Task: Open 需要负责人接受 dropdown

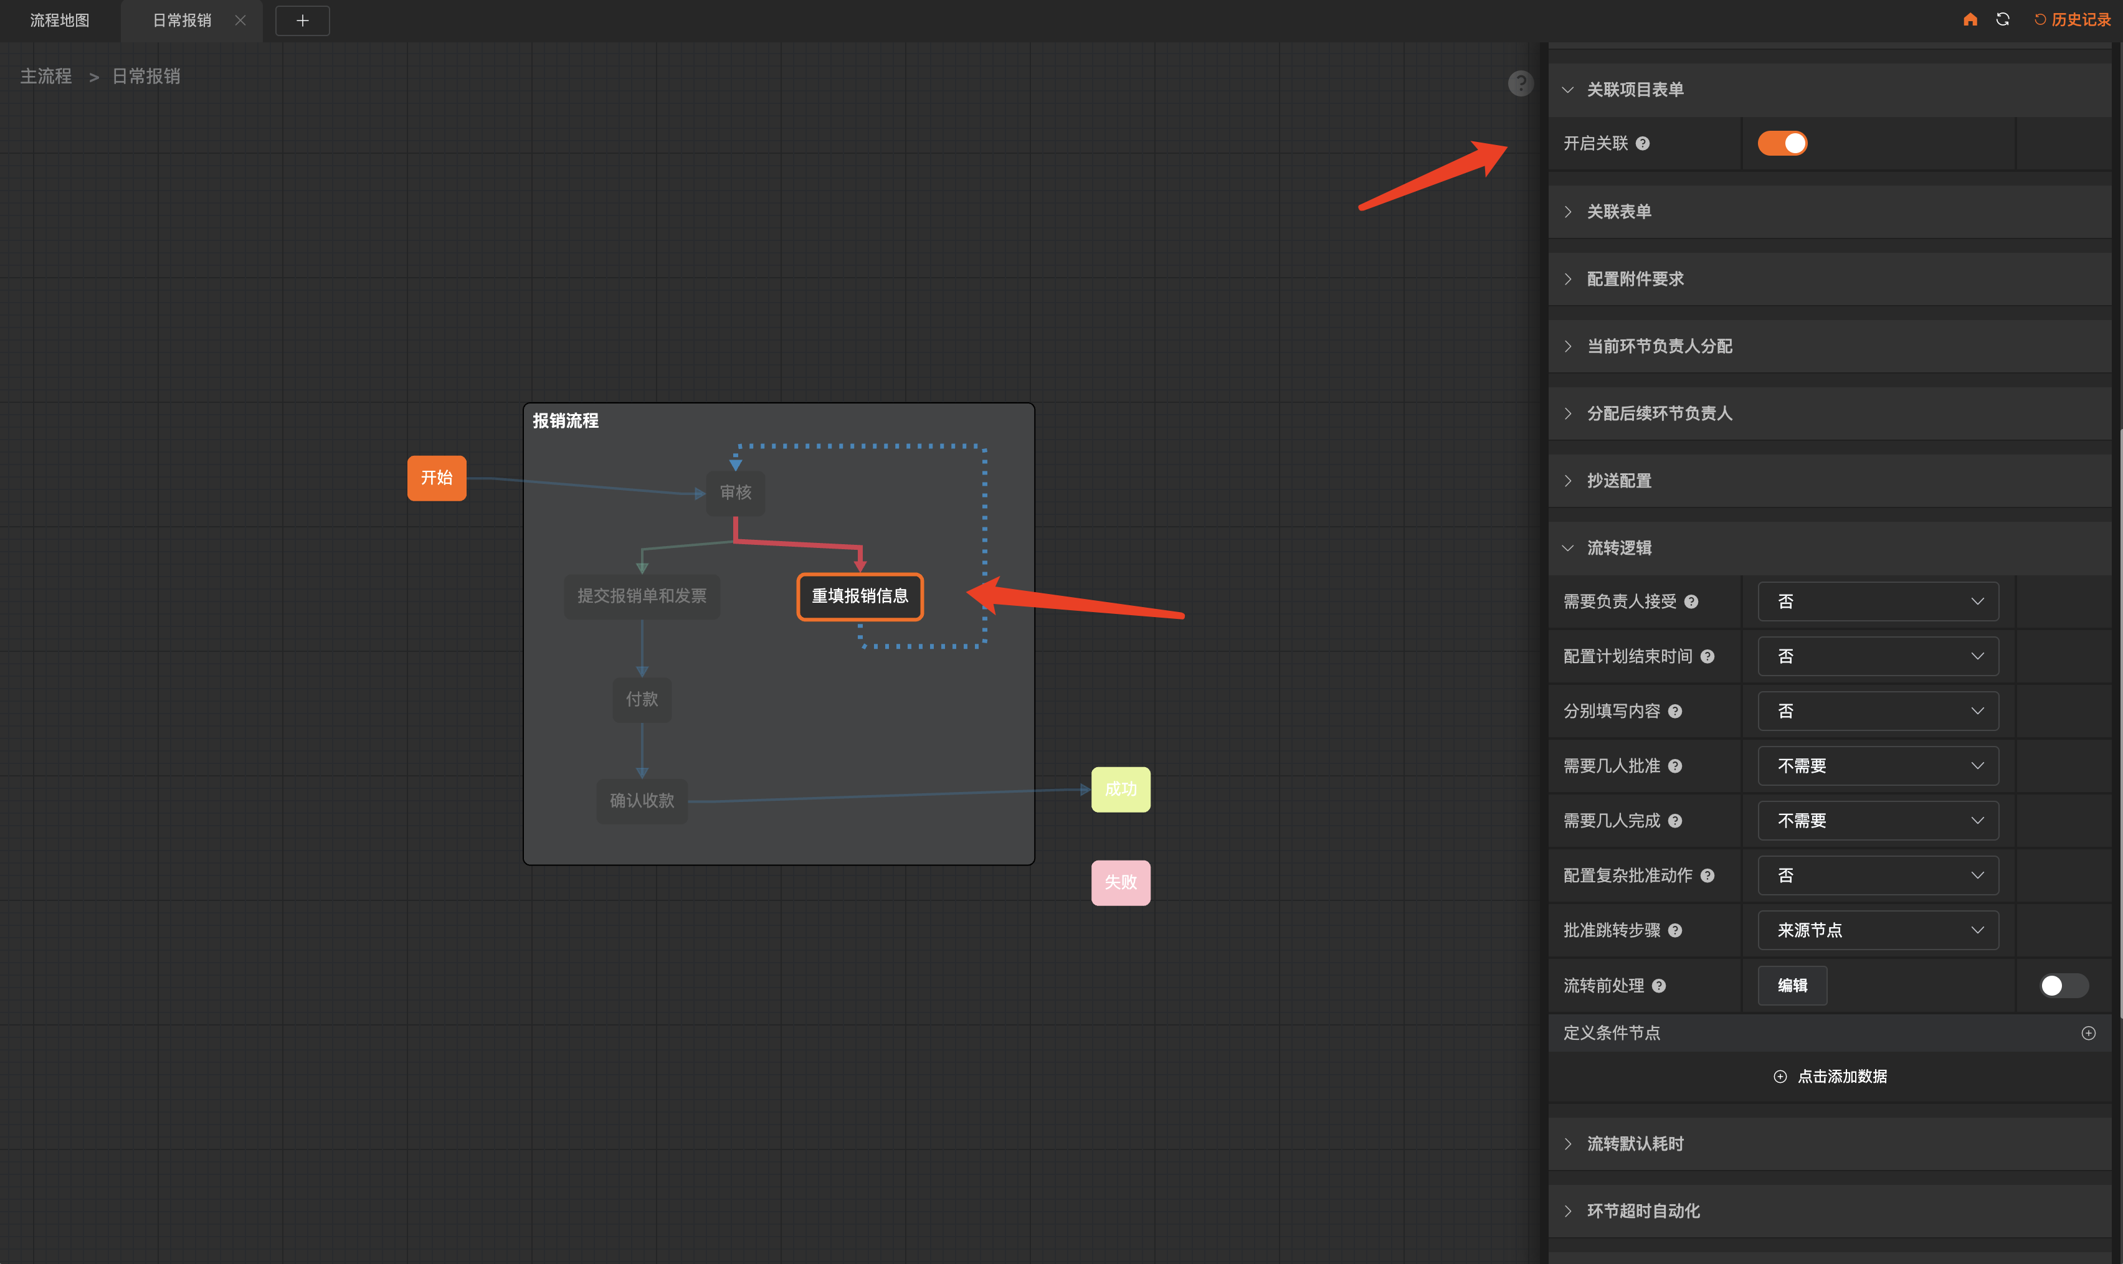Action: tap(1878, 601)
